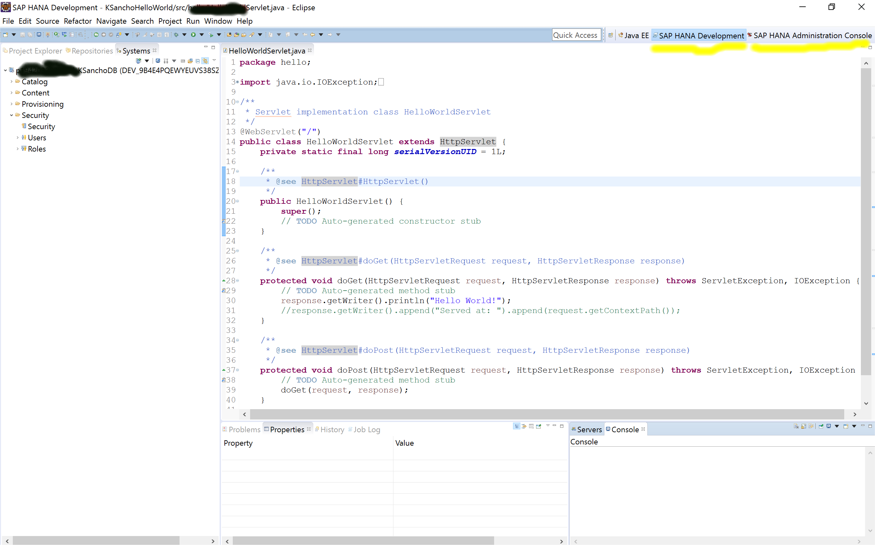Select the SAP HANA Development perspective button
Image resolution: width=875 pixels, height=545 pixels.
pos(699,35)
